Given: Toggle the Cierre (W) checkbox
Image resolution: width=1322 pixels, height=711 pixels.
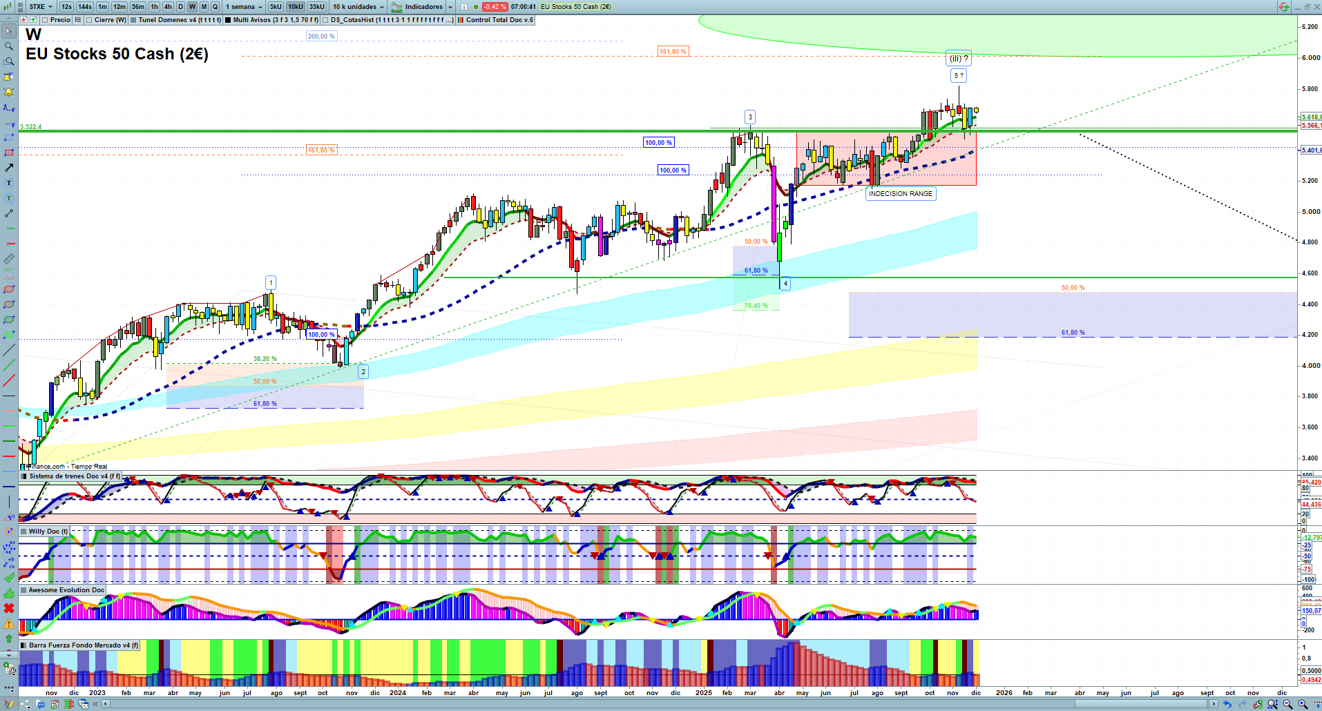Looking at the screenshot, I should pos(90,20).
